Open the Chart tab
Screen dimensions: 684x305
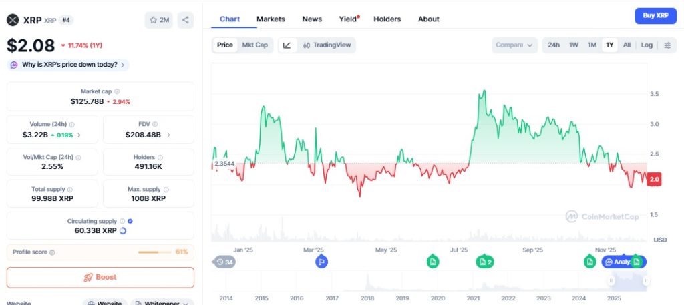(230, 19)
